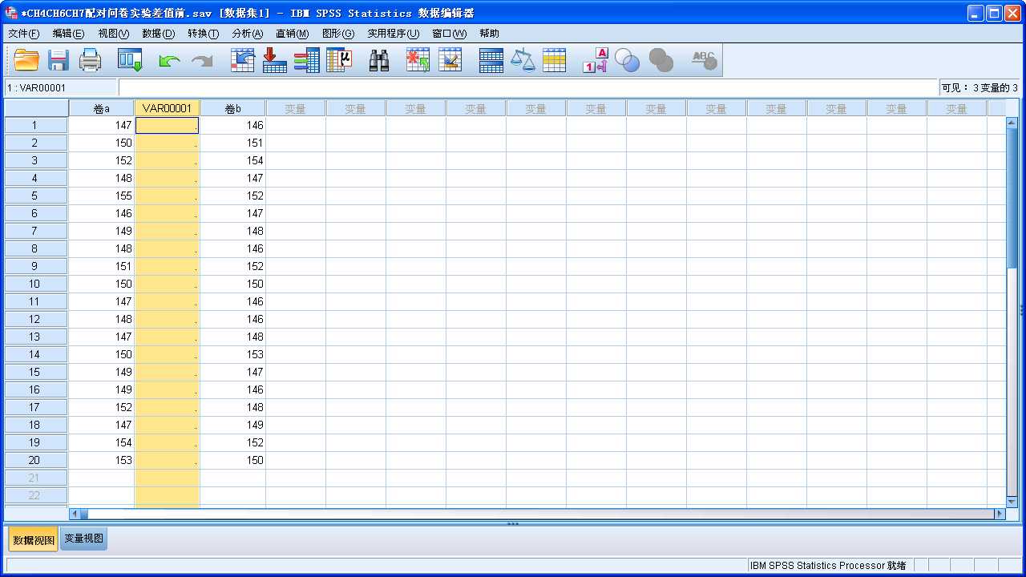Click the Print icon in the toolbar

pyautogui.click(x=91, y=60)
